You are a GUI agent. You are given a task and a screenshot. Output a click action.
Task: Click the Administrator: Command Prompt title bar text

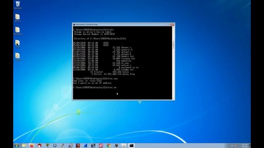coord(87,25)
